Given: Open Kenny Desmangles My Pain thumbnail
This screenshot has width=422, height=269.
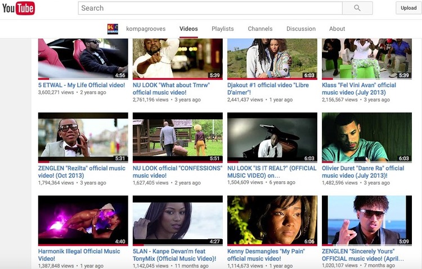Looking at the screenshot, I should pyautogui.click(x=272, y=221).
